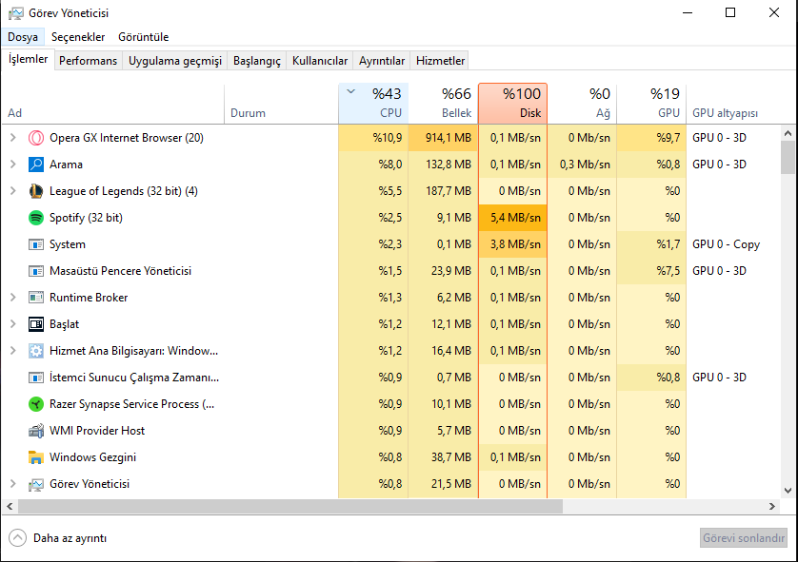The width and height of the screenshot is (798, 562).
Task: Click the League of Legends icon
Action: (x=36, y=191)
